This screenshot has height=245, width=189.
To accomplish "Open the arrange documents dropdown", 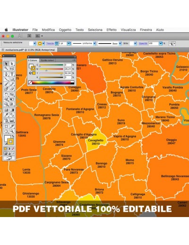I will pyautogui.click(x=39, y=36).
